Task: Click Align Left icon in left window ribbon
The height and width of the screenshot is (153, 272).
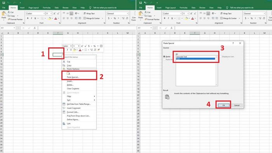Action: (x=64, y=18)
